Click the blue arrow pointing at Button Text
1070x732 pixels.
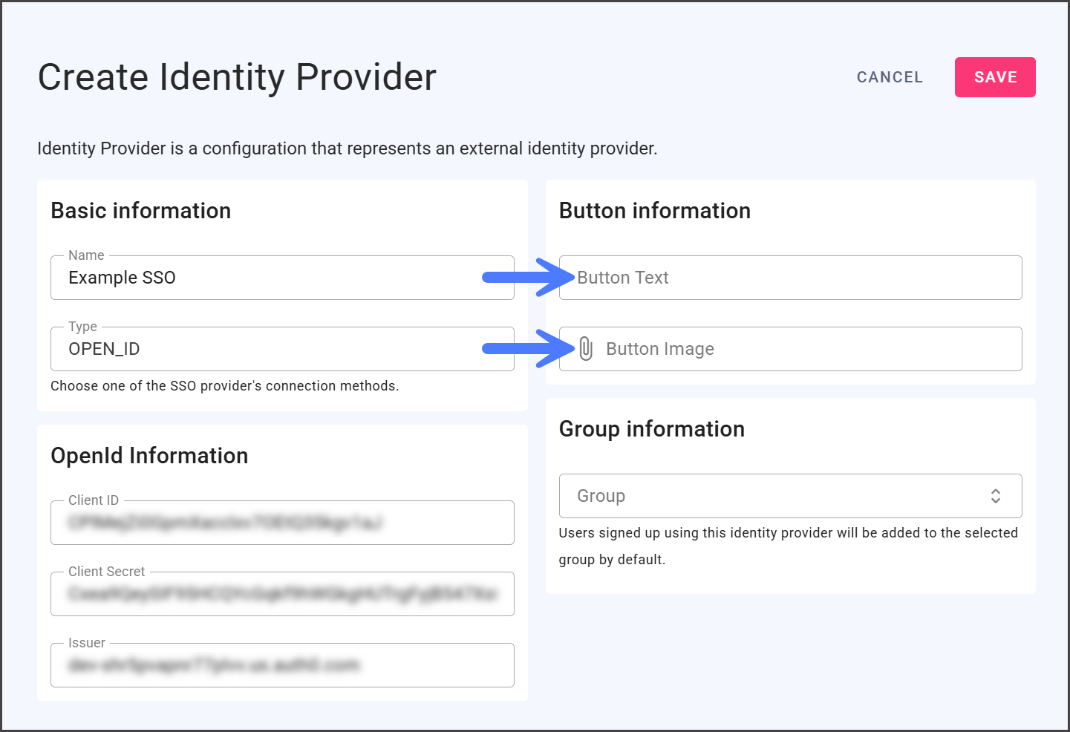(x=528, y=278)
